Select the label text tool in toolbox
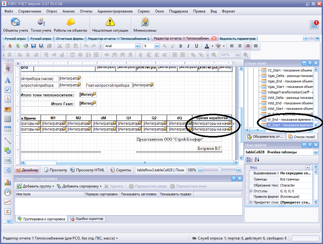 (x=8, y=80)
